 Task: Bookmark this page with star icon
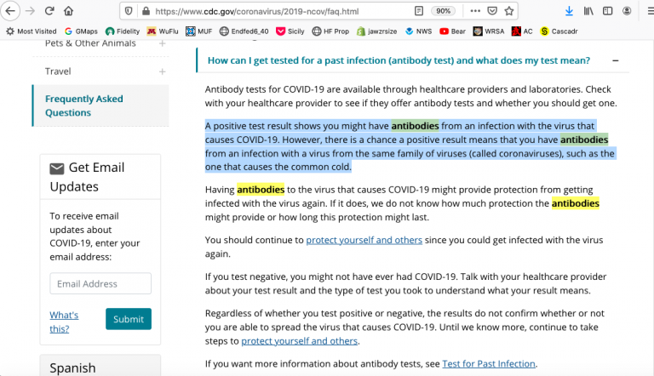(x=508, y=11)
